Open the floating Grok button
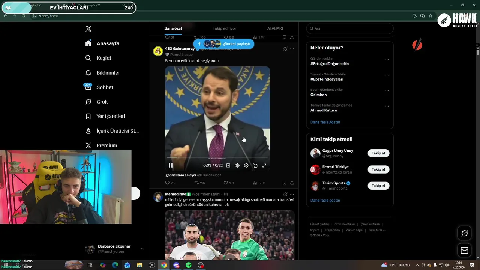 (x=464, y=234)
